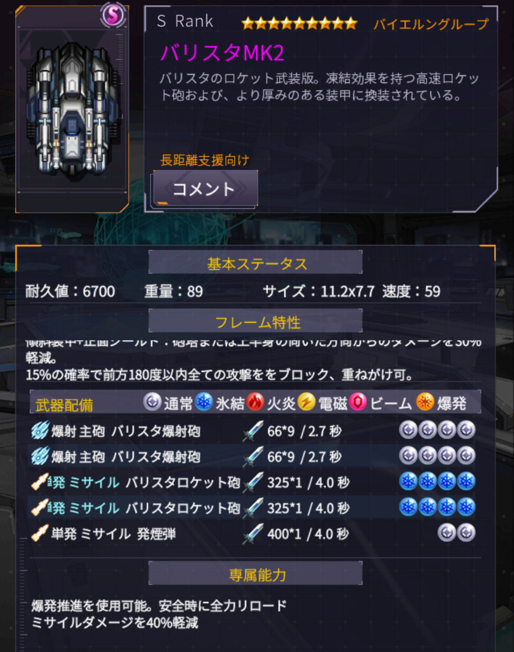Click the ビーム beam icon in legend
Viewport: 514px width, 652px height.
(358, 402)
